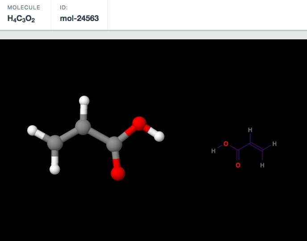Select the hydroxyl oxygen sphere in 3D model

pos(139,123)
